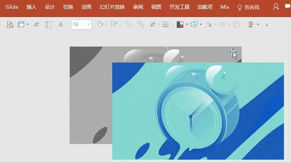Screen dimensions: 291x163
Task: Open the 幻灯片放映 tab
Action: pos(112,7)
